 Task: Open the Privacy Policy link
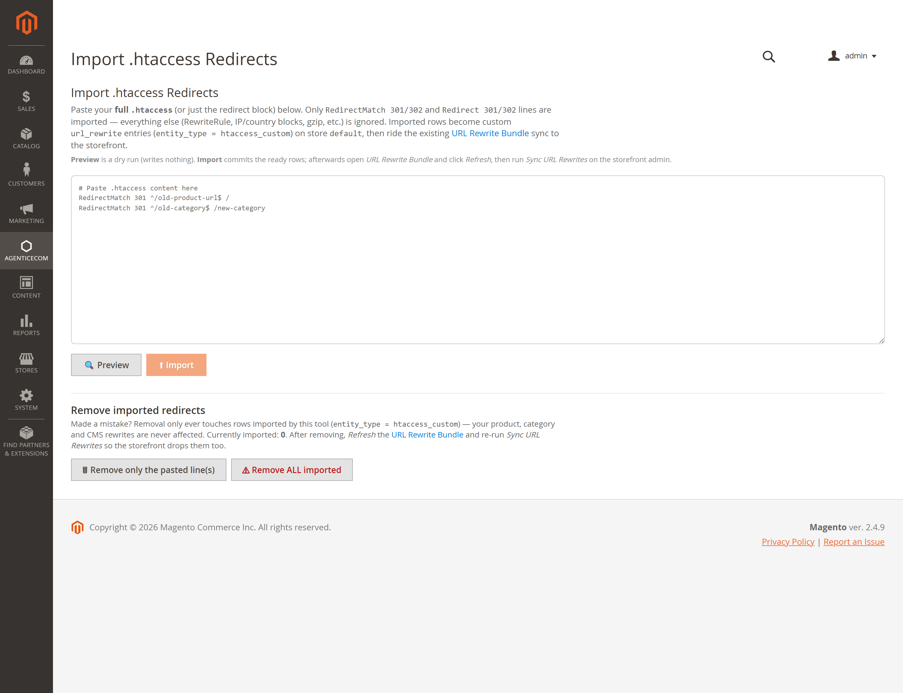click(788, 542)
